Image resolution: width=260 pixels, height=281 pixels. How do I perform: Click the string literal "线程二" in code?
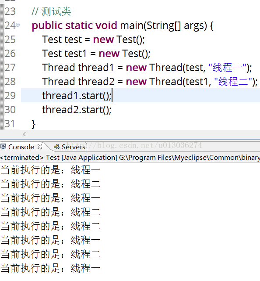click(x=233, y=82)
